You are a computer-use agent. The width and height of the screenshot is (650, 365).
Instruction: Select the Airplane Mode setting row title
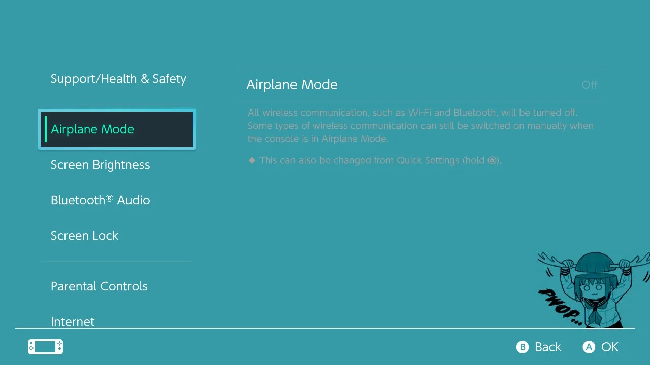[292, 85]
